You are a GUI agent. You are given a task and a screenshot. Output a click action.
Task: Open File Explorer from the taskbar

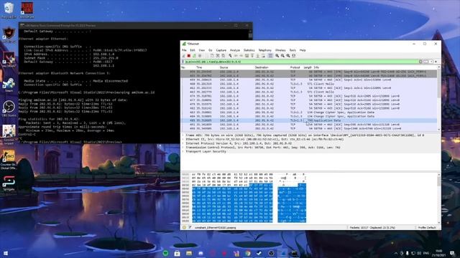coord(189,253)
